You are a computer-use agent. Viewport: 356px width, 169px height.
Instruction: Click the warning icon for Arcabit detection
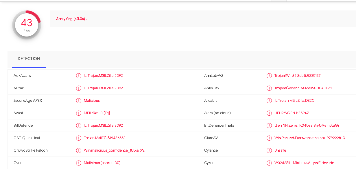coord(269,101)
